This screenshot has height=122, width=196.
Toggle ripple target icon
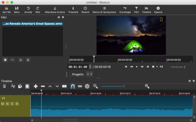click(87, 86)
